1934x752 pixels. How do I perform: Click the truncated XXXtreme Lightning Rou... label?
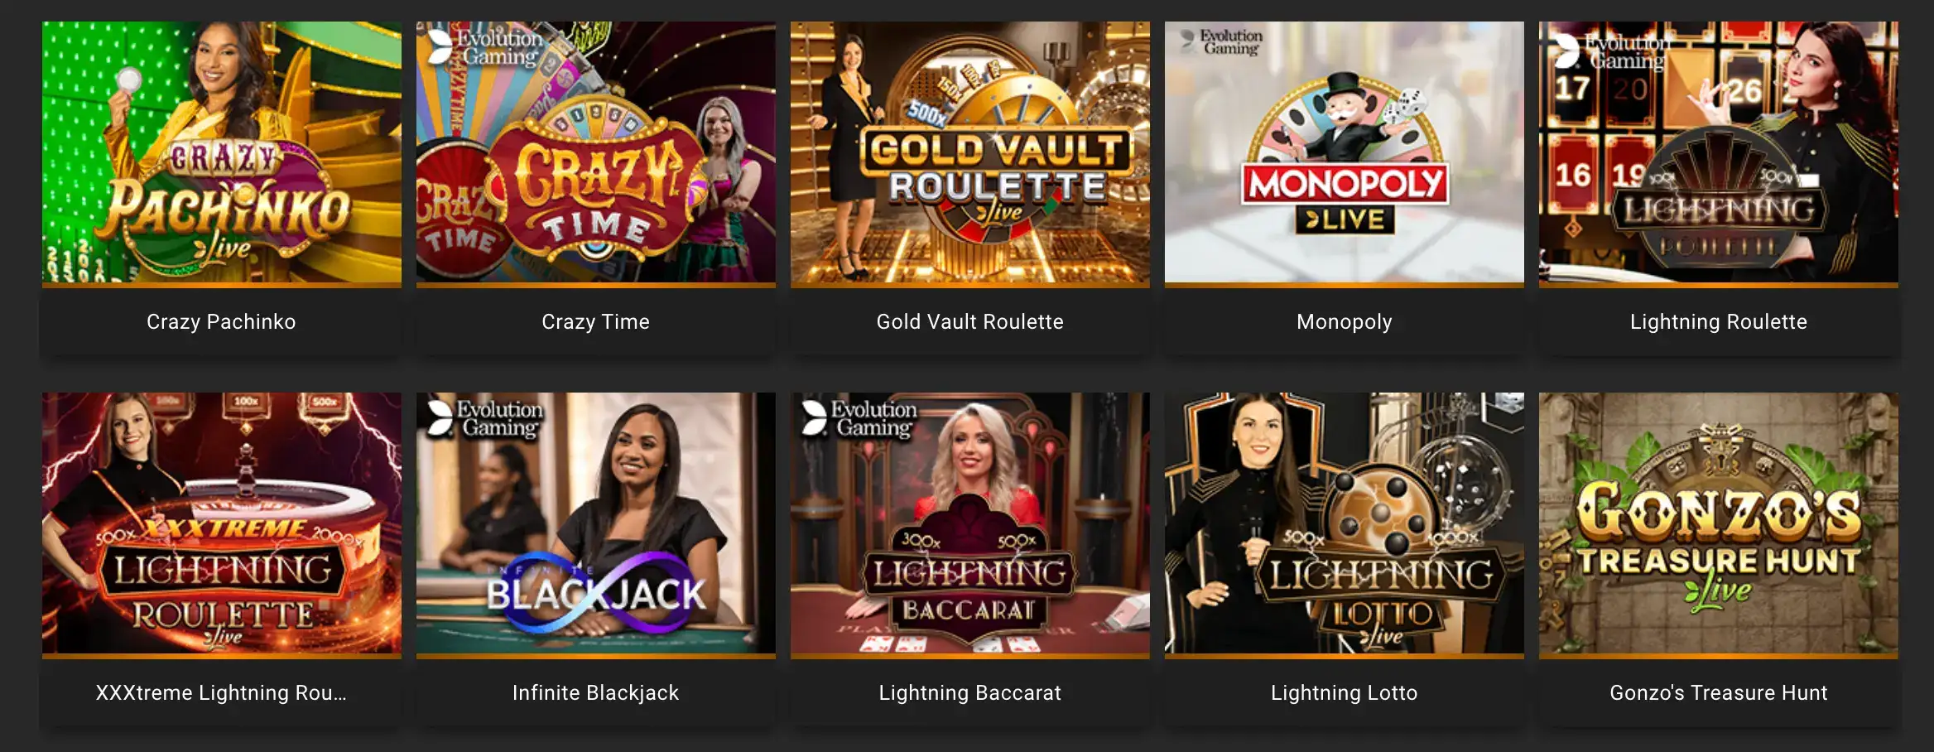(221, 693)
